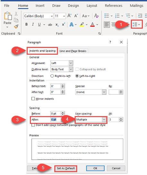The width and height of the screenshot is (147, 175).
Task: Apply Text Effects blue A icon
Action: [71, 24]
